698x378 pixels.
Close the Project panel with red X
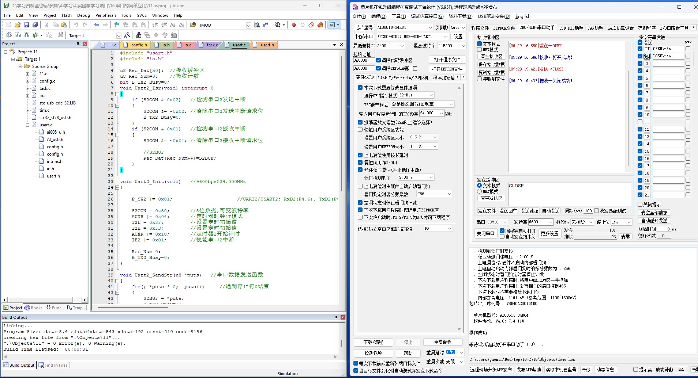[85, 43]
